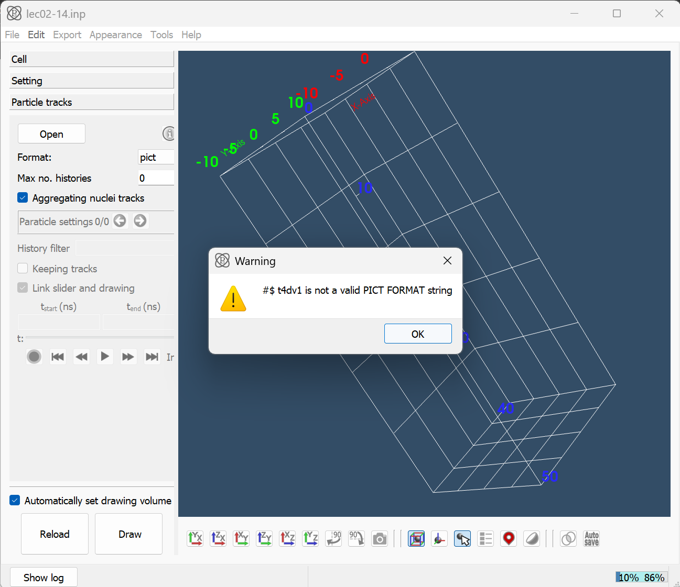Viewport: 680px width, 587px height.
Task: Skip to the last frame
Action: point(152,357)
